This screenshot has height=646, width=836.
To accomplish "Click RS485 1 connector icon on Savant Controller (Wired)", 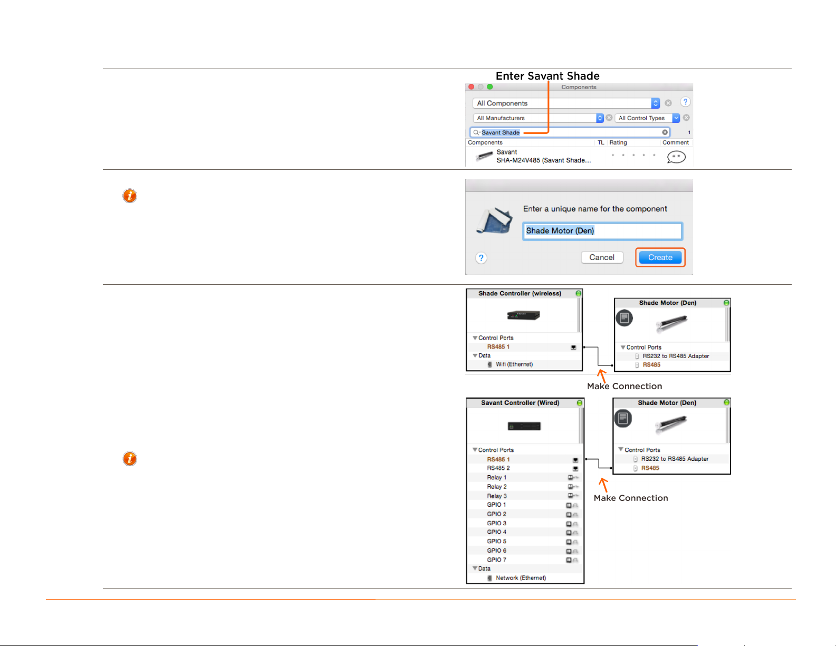I will (x=575, y=460).
